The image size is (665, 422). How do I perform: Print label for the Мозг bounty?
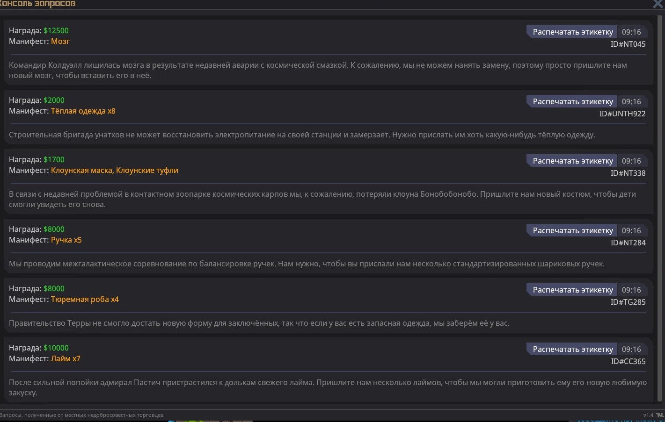coord(572,32)
